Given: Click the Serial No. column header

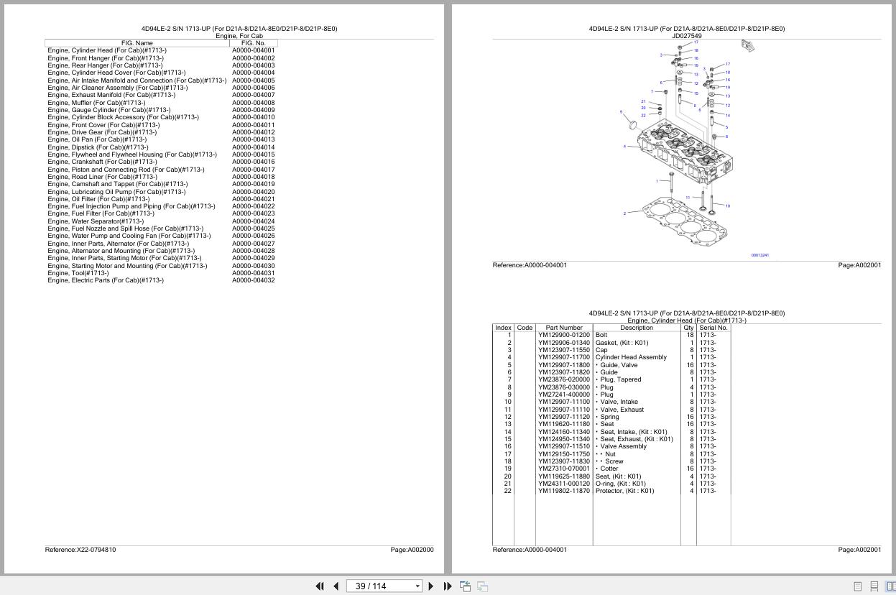Looking at the screenshot, I should 713,328.
